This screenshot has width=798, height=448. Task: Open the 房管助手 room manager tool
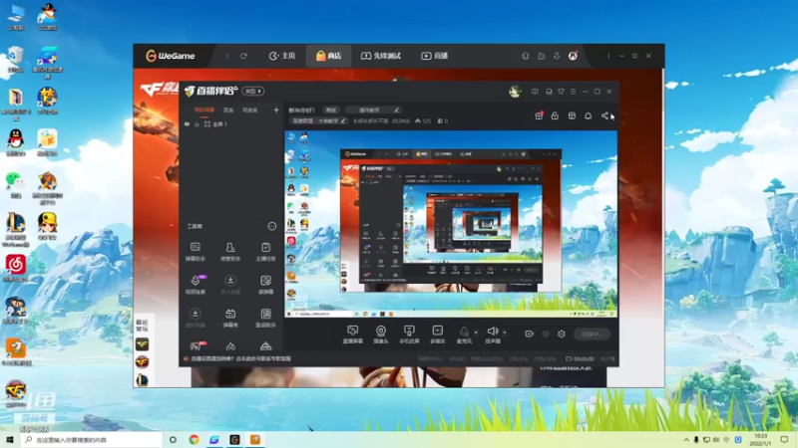[x=230, y=252]
